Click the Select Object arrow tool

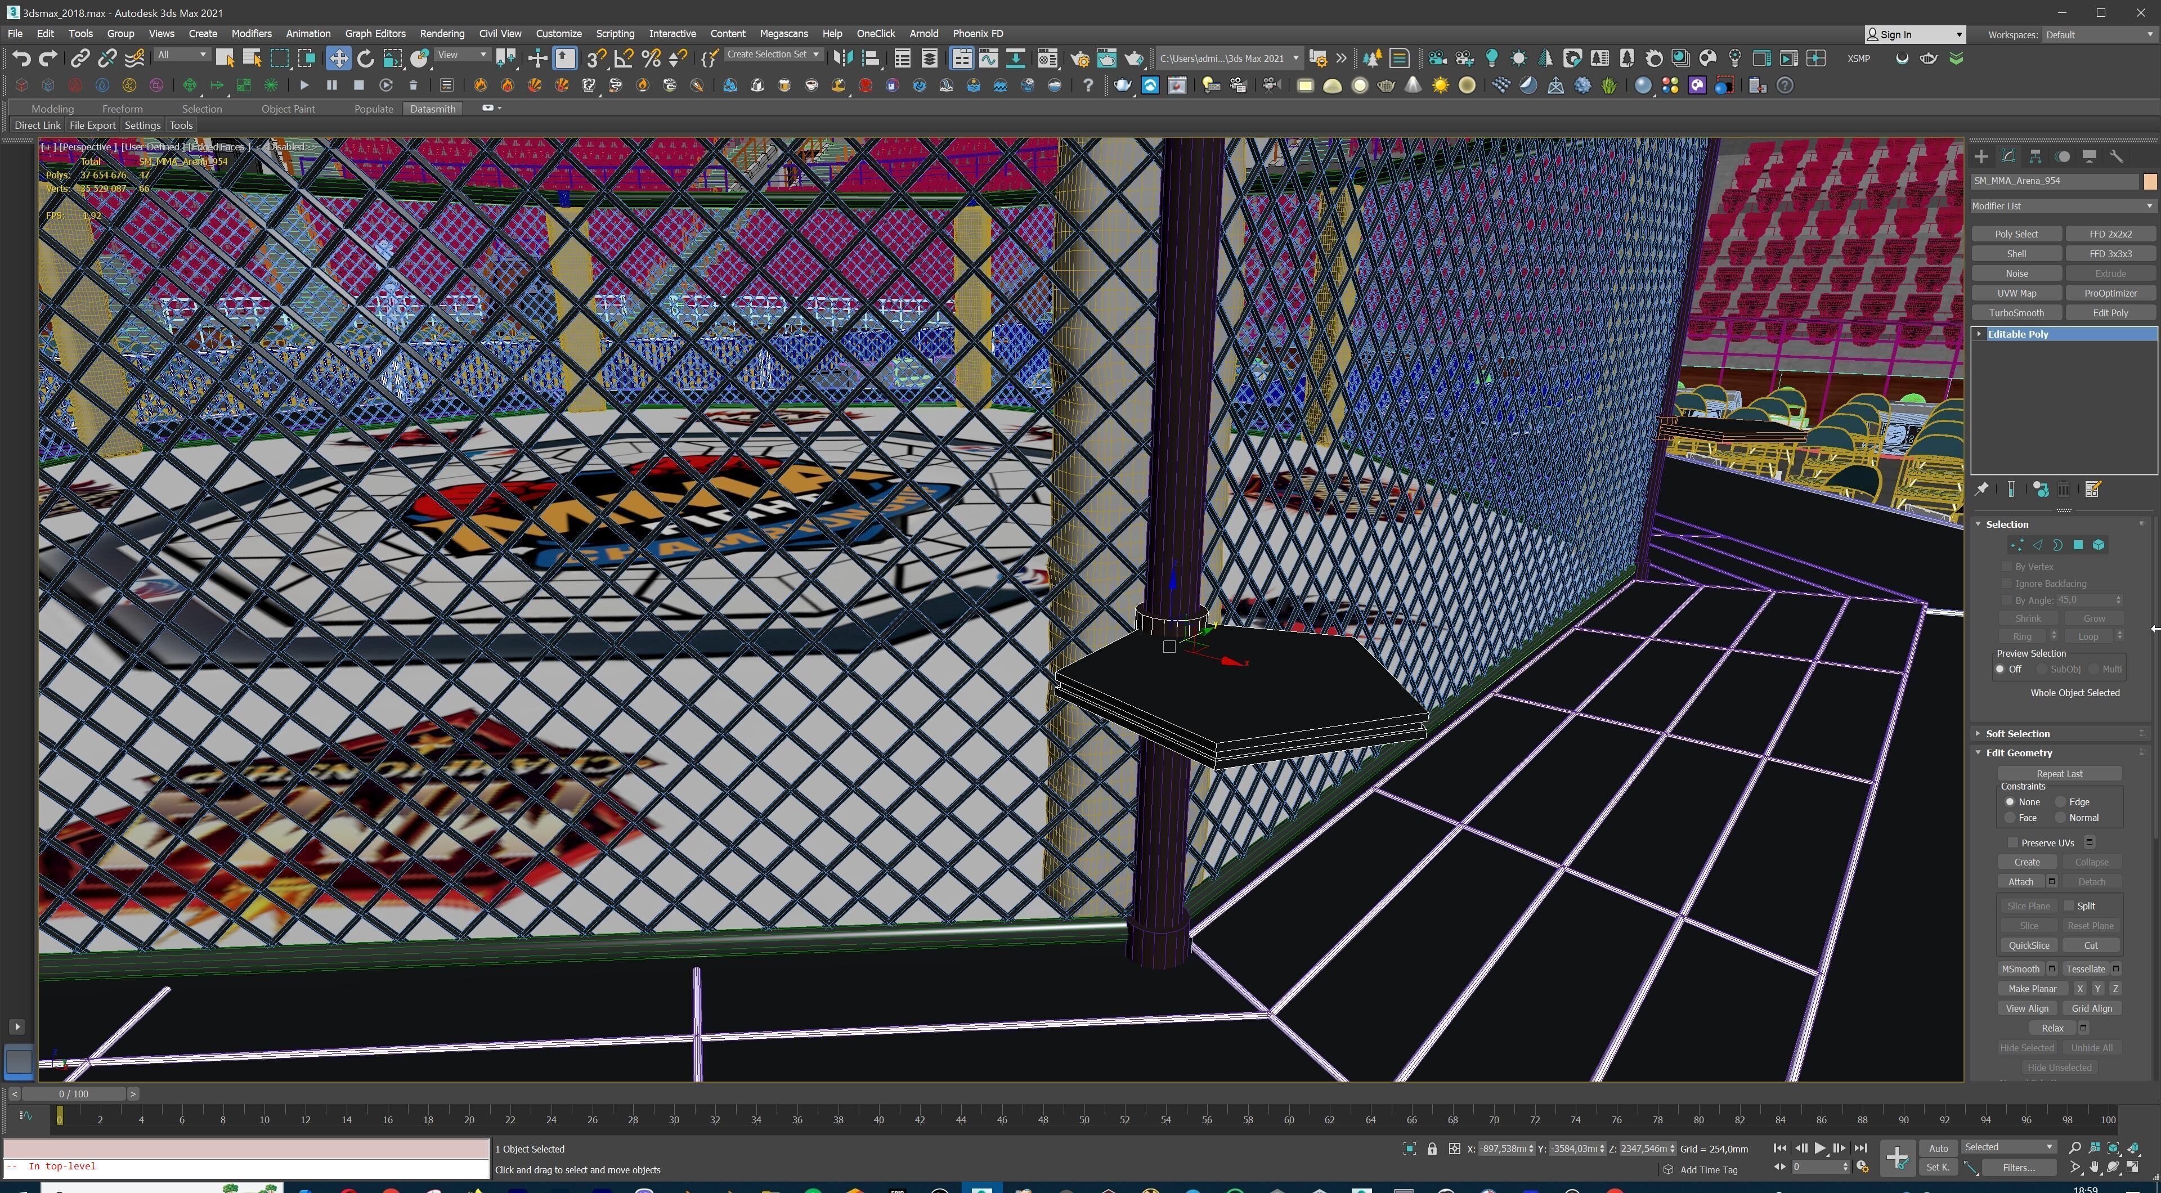pyautogui.click(x=225, y=58)
